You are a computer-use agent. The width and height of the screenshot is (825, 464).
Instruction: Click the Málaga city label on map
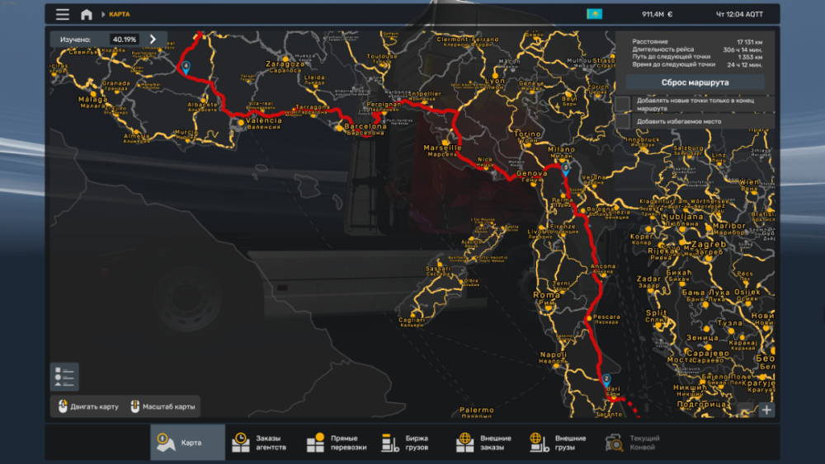[x=93, y=100]
